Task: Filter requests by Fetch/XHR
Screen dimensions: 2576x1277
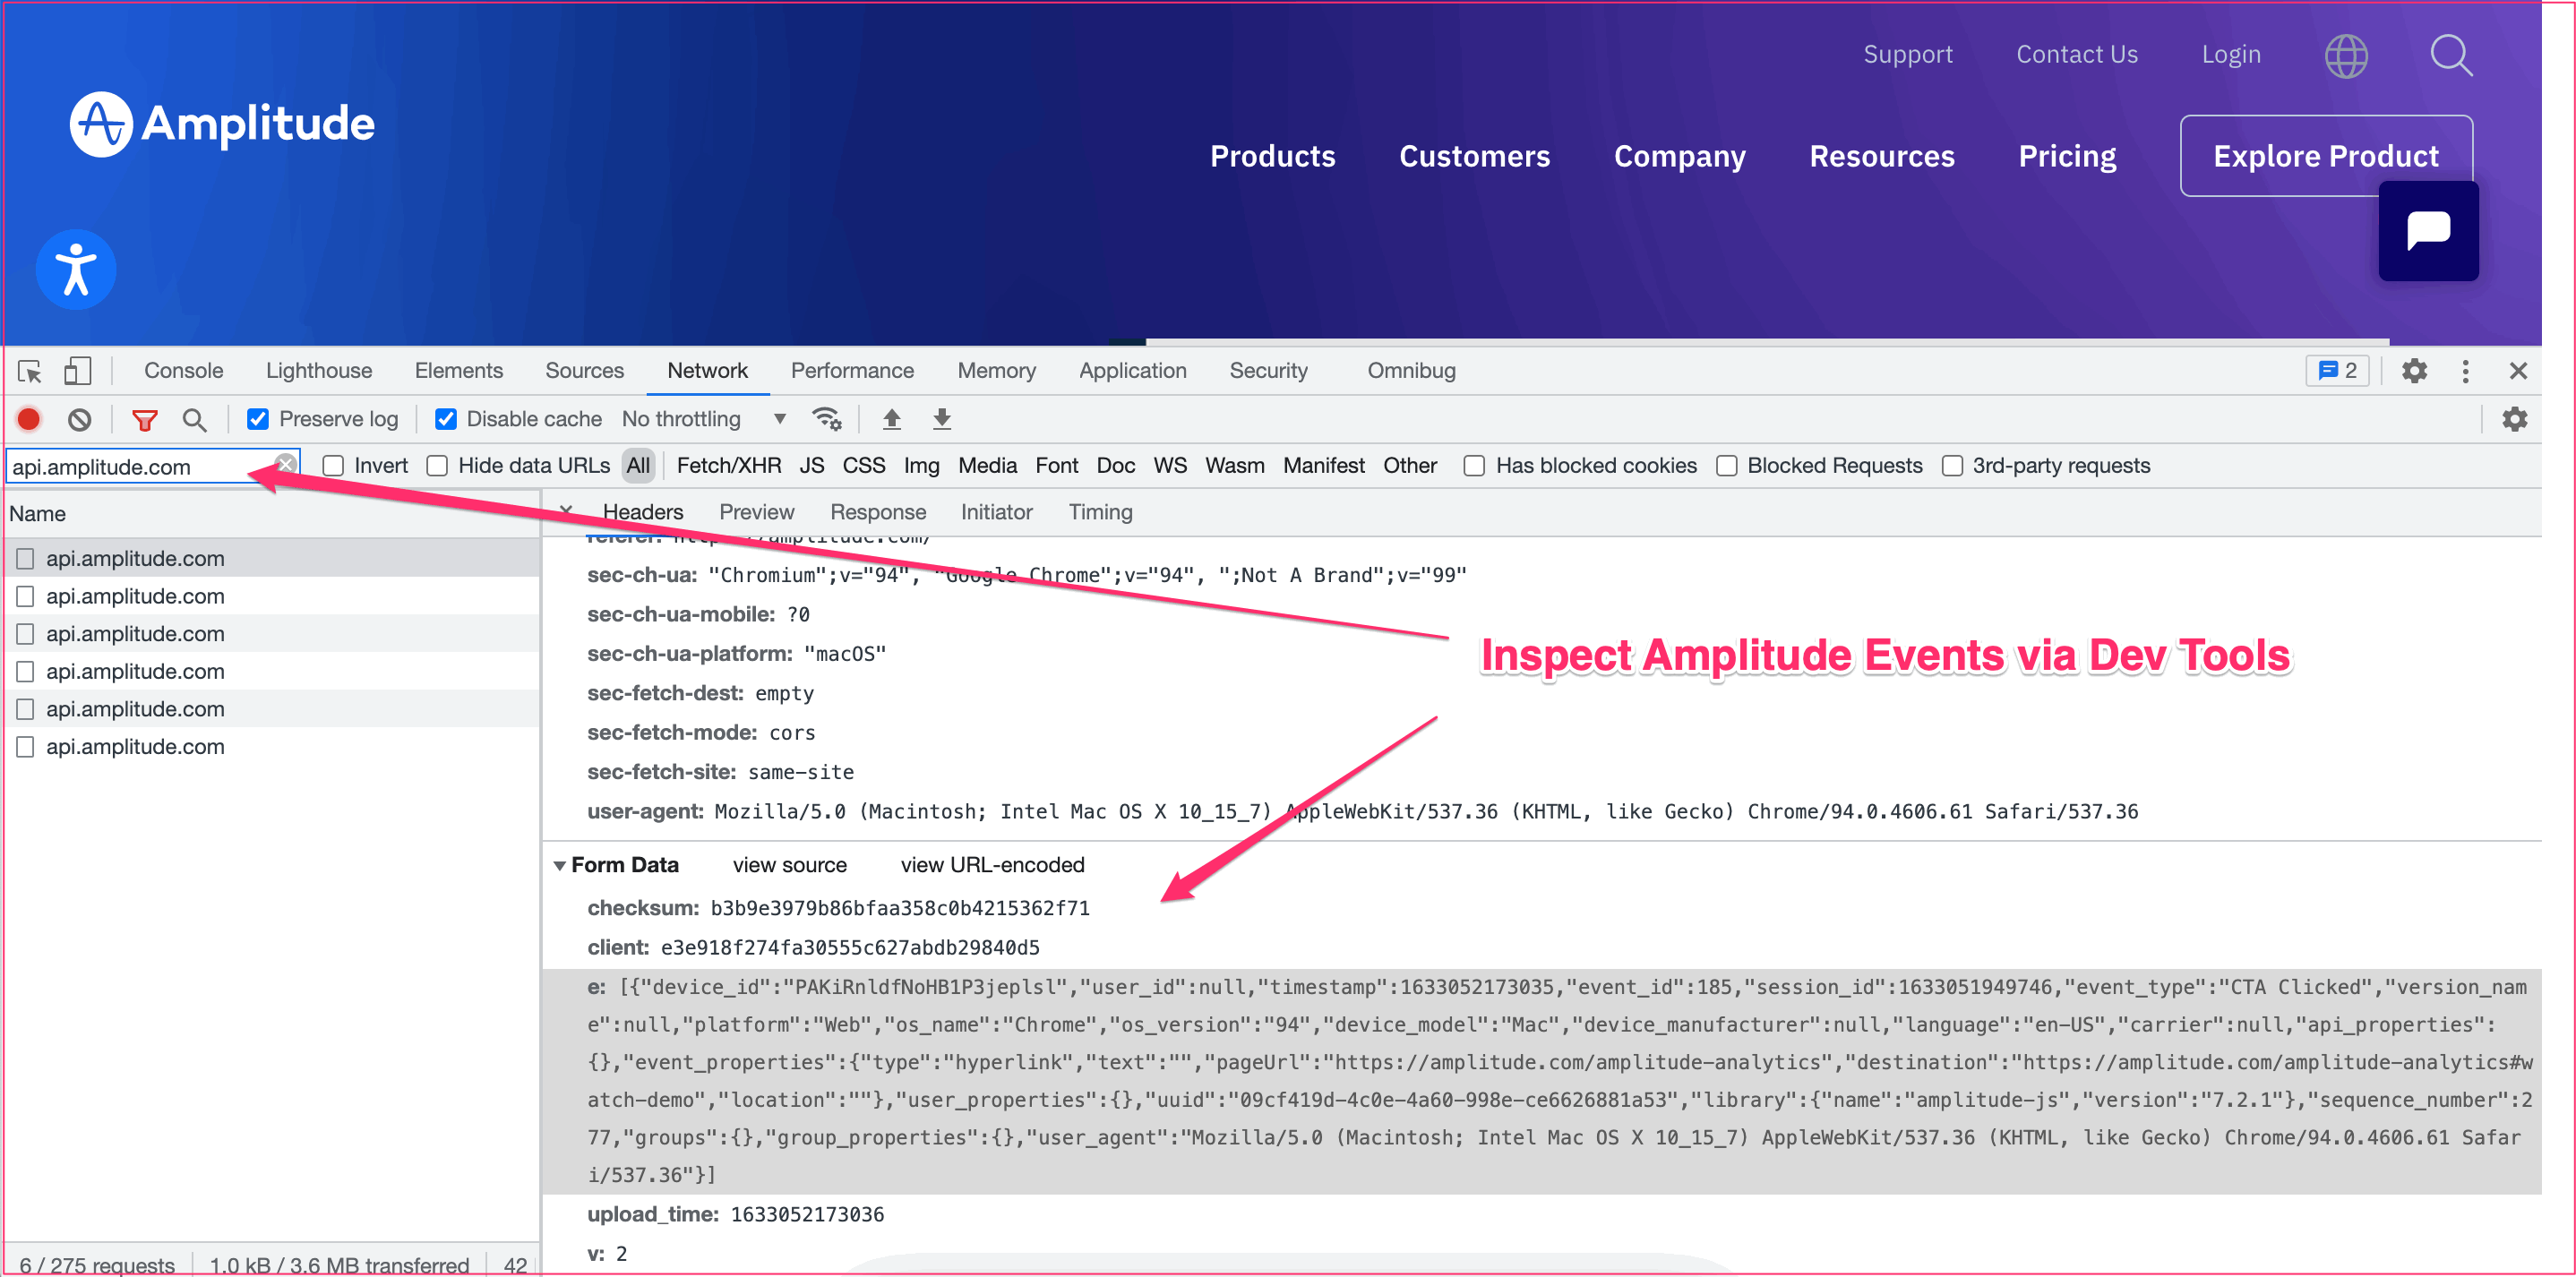Action: [729, 466]
